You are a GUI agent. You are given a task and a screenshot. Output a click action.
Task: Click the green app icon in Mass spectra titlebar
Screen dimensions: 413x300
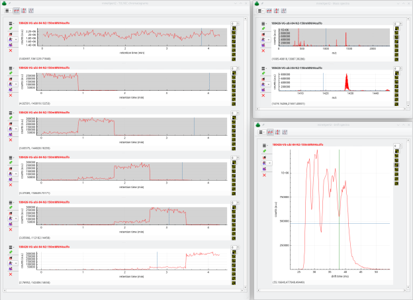coord(258,3)
